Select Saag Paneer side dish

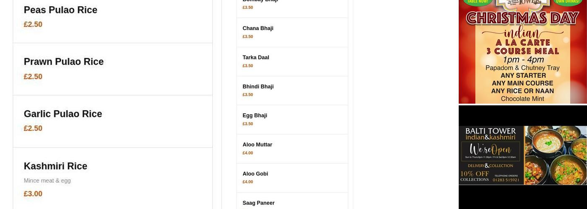tap(258, 203)
